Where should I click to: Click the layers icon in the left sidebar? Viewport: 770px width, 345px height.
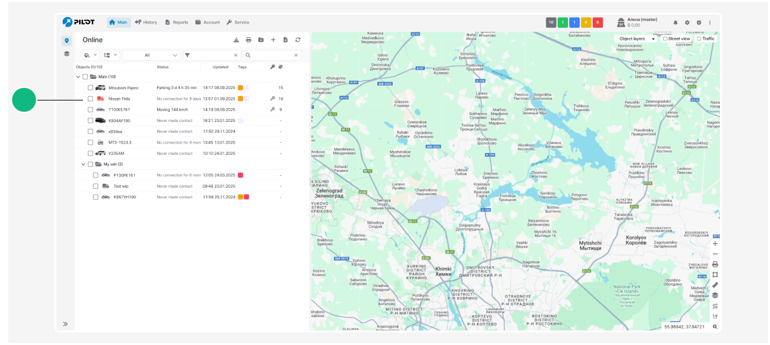click(66, 54)
